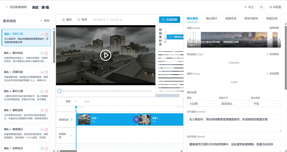Open the 视频生成 tab
The height and width of the screenshot is (152, 287).
(x=231, y=18)
